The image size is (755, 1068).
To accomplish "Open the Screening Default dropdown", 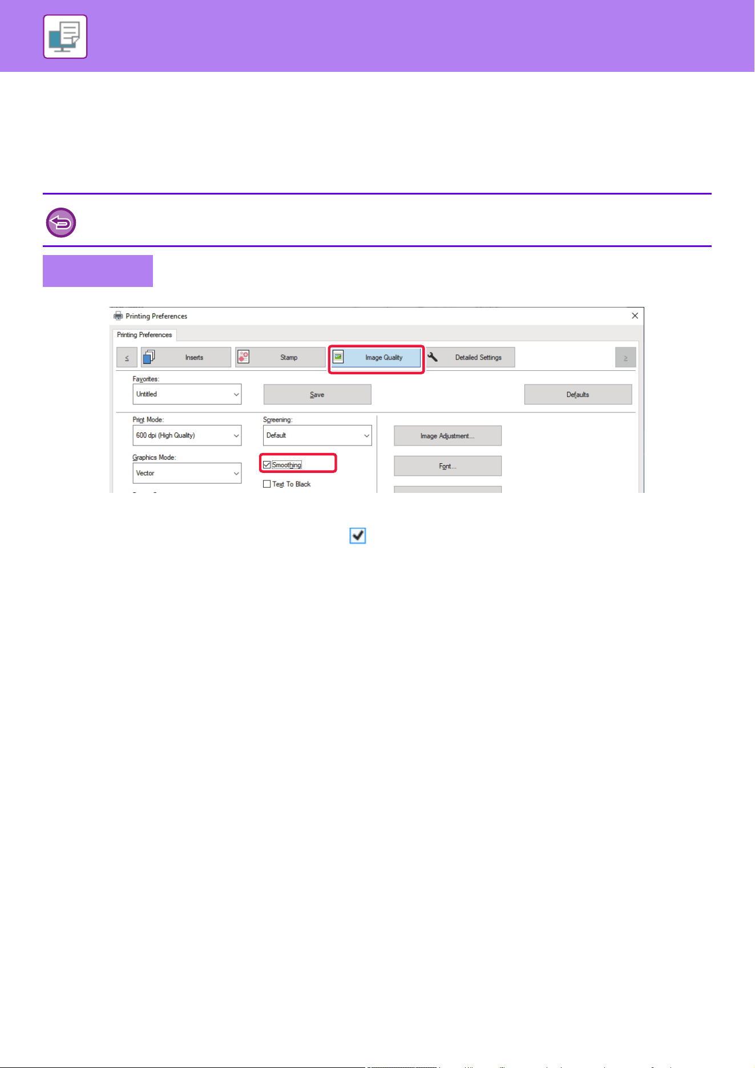I will coord(317,435).
